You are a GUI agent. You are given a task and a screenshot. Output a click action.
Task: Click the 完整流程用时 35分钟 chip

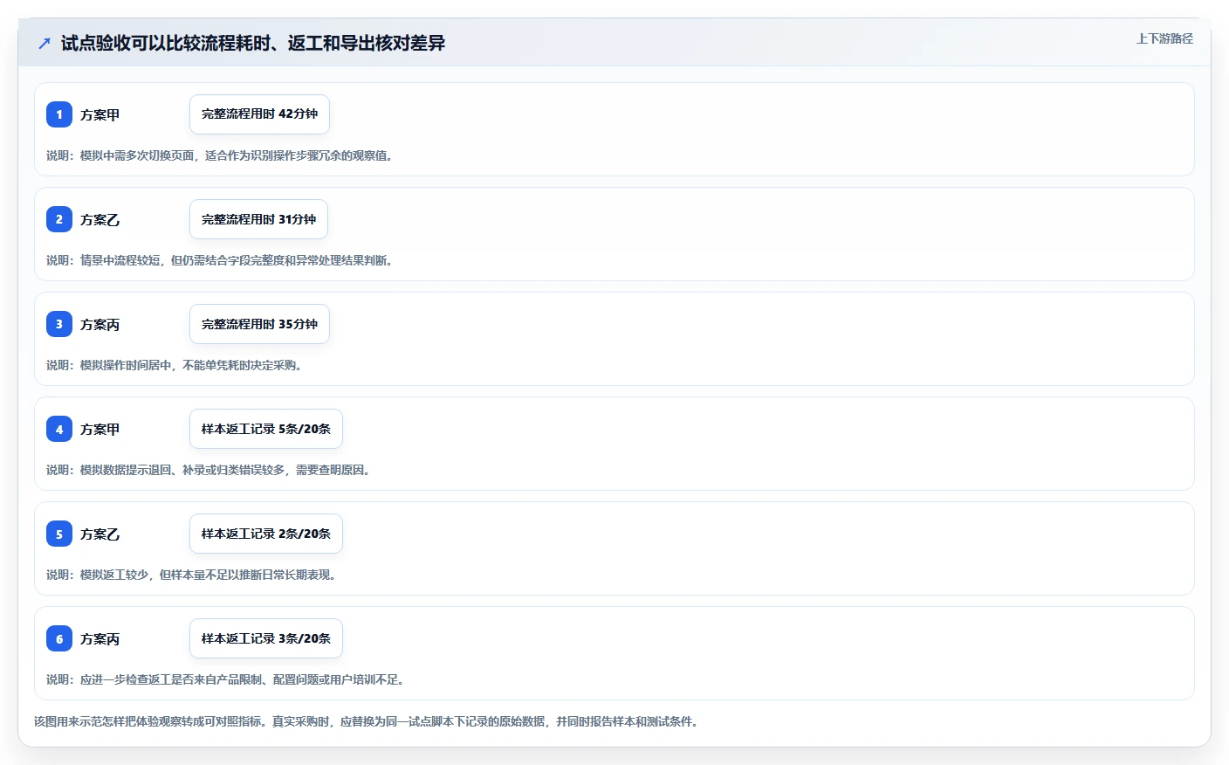coord(259,324)
